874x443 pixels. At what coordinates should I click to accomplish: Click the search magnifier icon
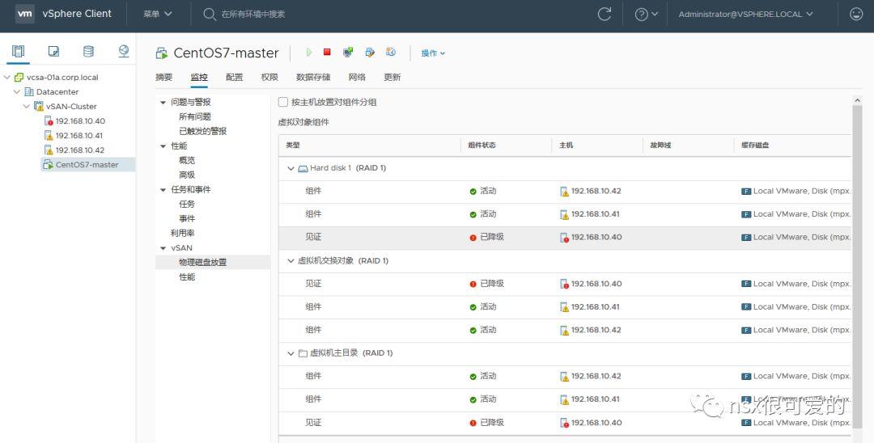click(x=210, y=15)
